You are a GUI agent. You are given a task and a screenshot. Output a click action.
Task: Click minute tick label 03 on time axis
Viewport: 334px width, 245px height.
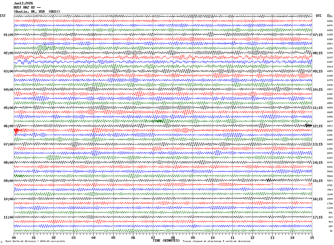[x=73, y=238]
